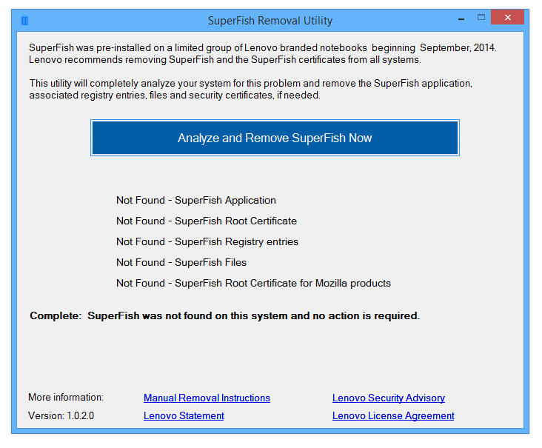The width and height of the screenshot is (542, 448).
Task: Select 'Not Found - SuperFish Application' result
Action: tap(196, 200)
